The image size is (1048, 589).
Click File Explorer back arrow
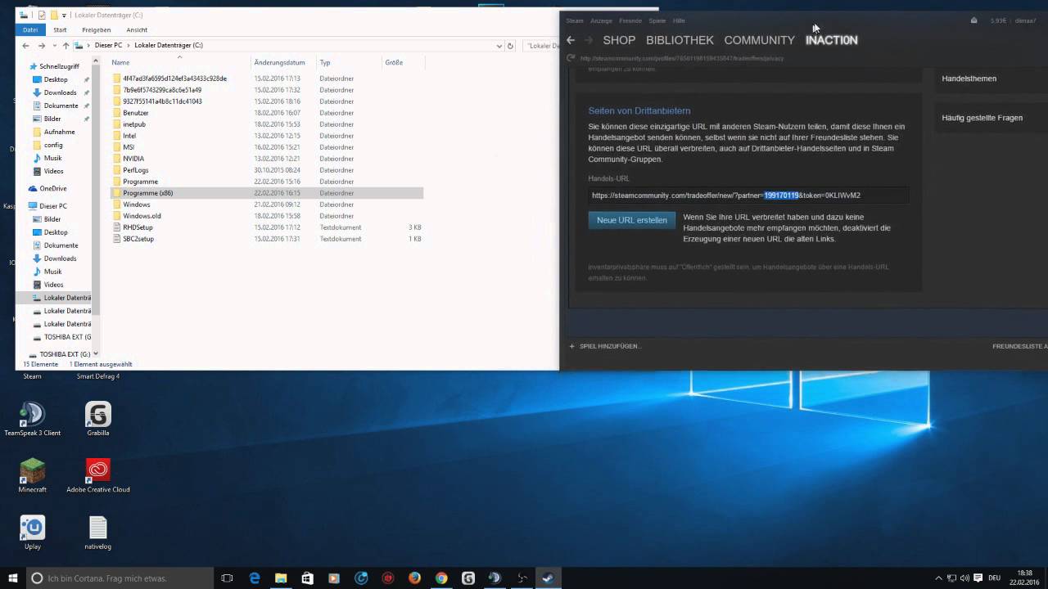click(26, 46)
